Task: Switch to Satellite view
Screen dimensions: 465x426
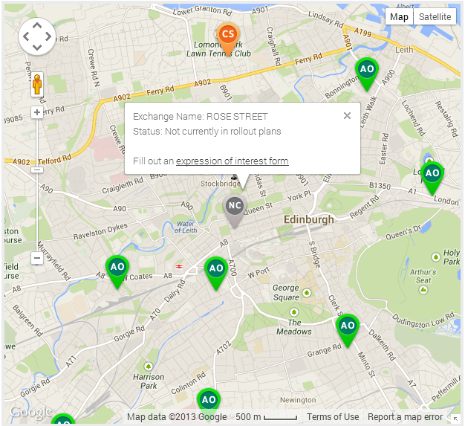Action: coord(435,17)
